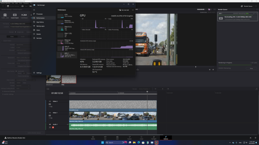This screenshot has width=259, height=145.
Task: Open App history in Task Manager
Action: 43,22
